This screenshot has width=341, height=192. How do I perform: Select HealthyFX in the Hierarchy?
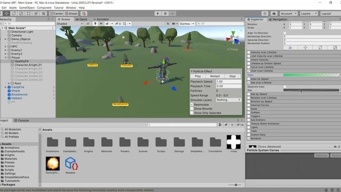point(21,61)
